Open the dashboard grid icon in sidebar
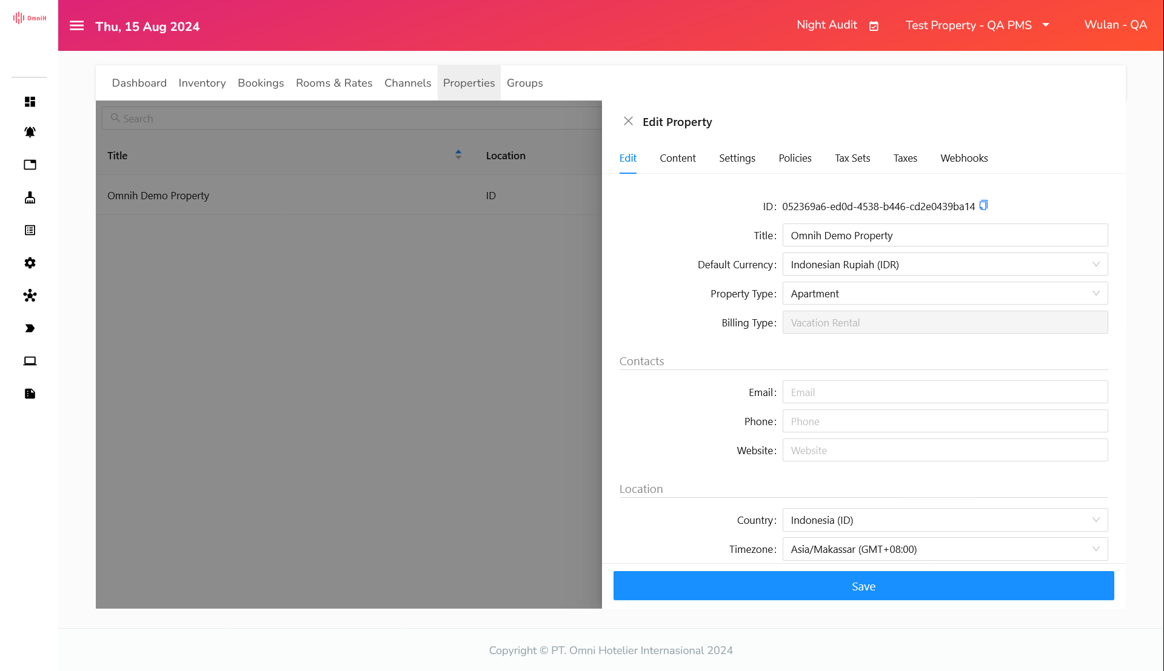Image resolution: width=1164 pixels, height=671 pixels. (x=30, y=102)
